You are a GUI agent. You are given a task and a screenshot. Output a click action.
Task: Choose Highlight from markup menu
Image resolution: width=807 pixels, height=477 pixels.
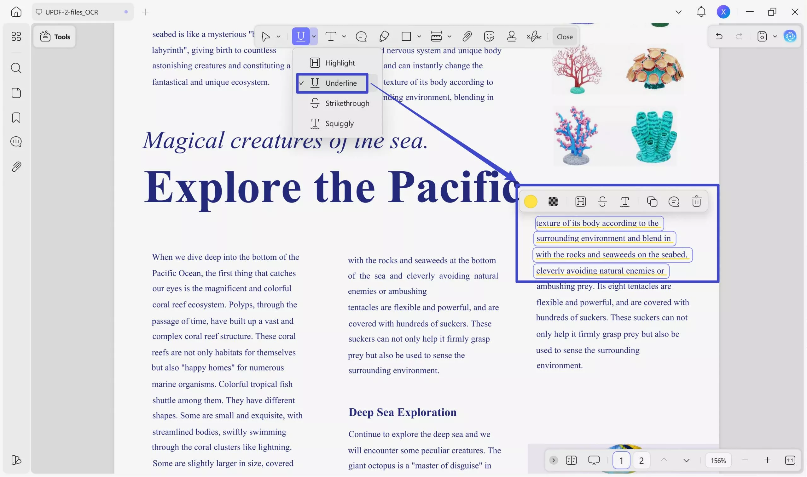[340, 63]
